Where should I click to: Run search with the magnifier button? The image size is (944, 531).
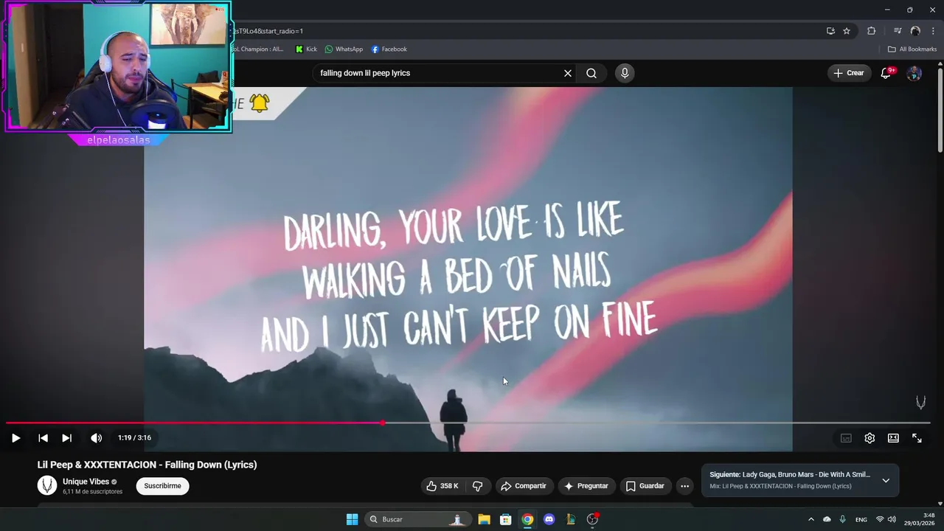point(591,73)
